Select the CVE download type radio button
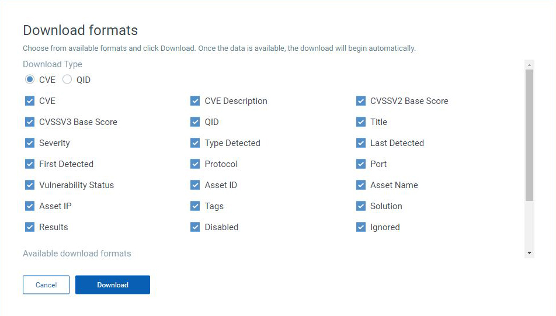 (x=30, y=79)
